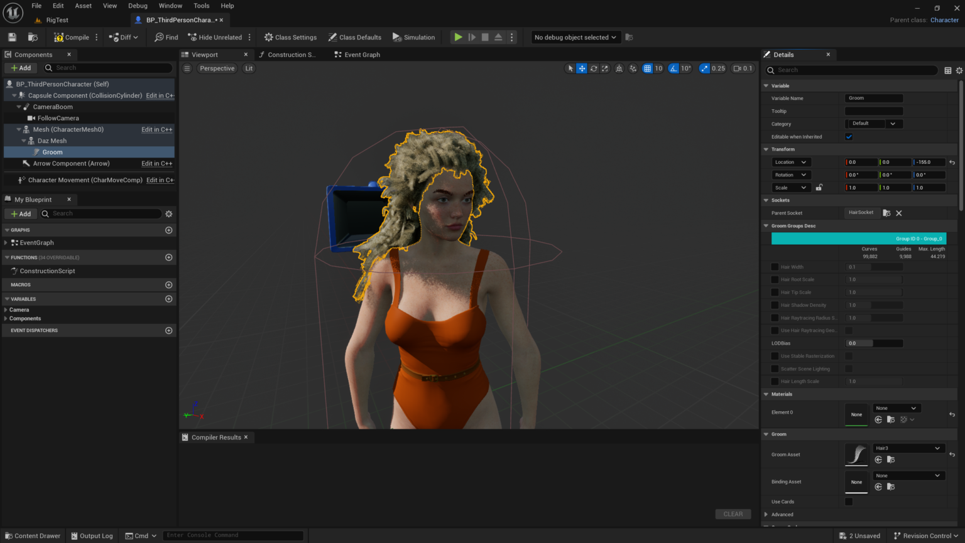The width and height of the screenshot is (965, 543).
Task: Open Class Settings from the toolbar
Action: [290, 37]
